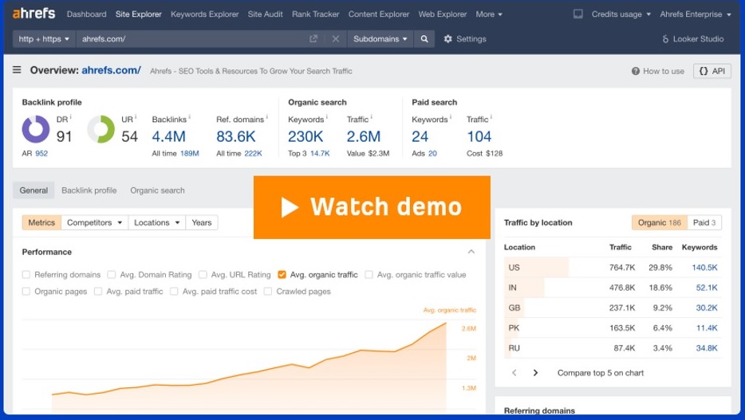The height and width of the screenshot is (420, 745).
Task: Select the Metrics button
Action: 41,222
